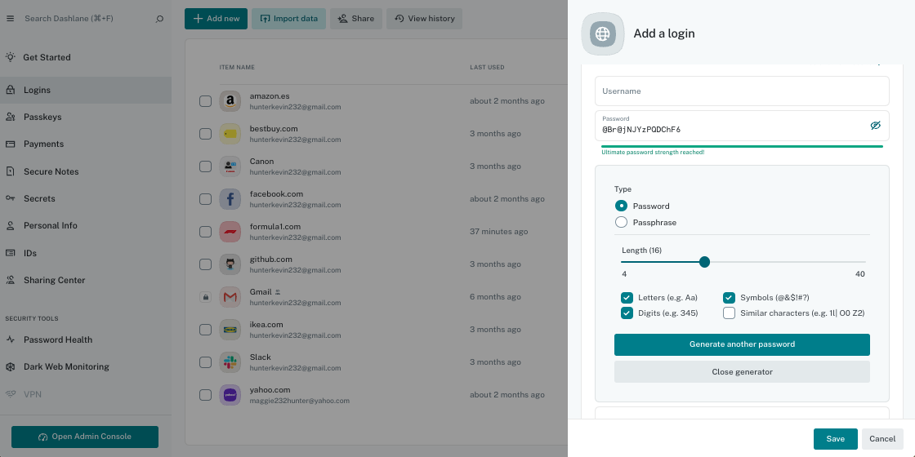The height and width of the screenshot is (457, 915).
Task: Open the Logins sidebar item
Action: pos(86,90)
